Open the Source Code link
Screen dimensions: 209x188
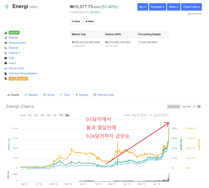coord(16,68)
